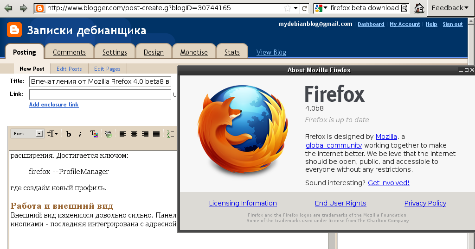Open the Google search engine selector
This screenshot has height=249, width=475.
click(x=321, y=8)
